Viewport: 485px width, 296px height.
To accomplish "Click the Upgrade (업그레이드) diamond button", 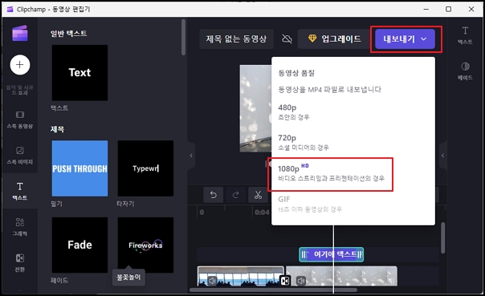I will (334, 39).
